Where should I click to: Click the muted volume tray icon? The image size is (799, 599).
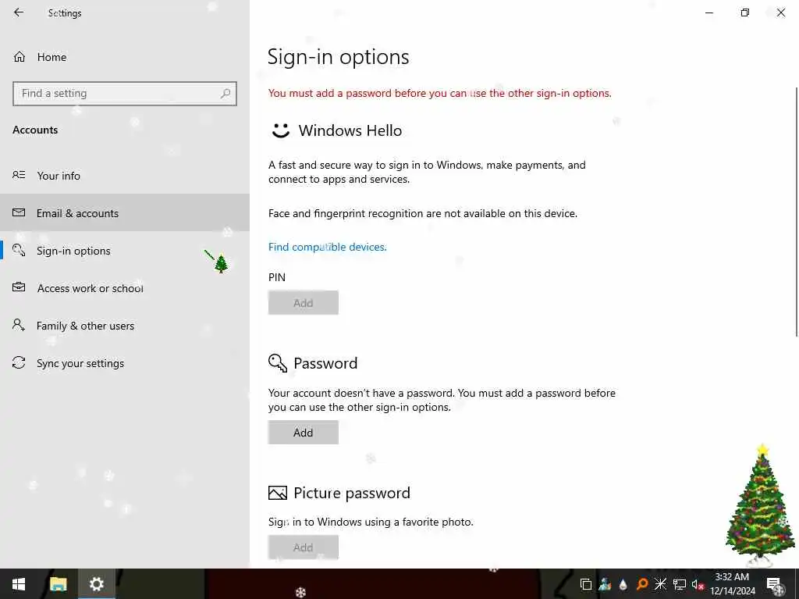pos(698,584)
